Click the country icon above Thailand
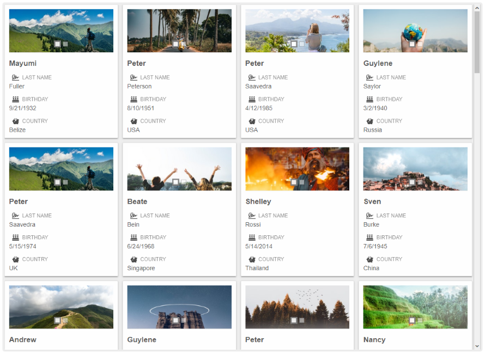 pos(252,259)
